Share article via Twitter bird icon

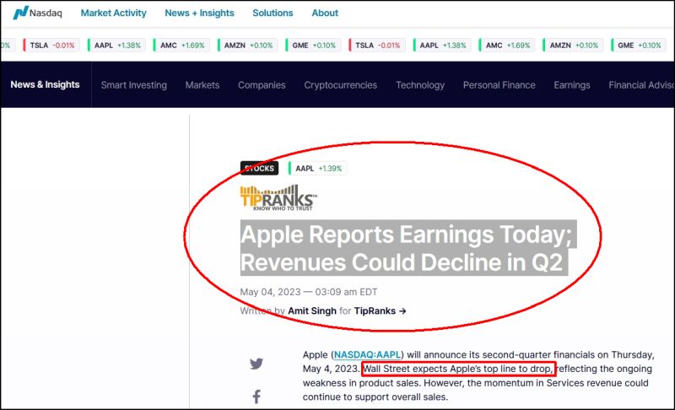pyautogui.click(x=256, y=364)
